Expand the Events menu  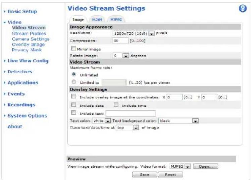(16, 94)
